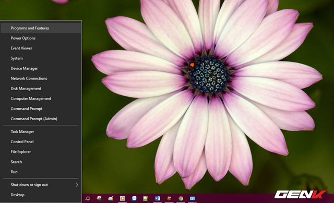Show the Desktop via menu entry
The image size is (334, 203).
(41, 195)
